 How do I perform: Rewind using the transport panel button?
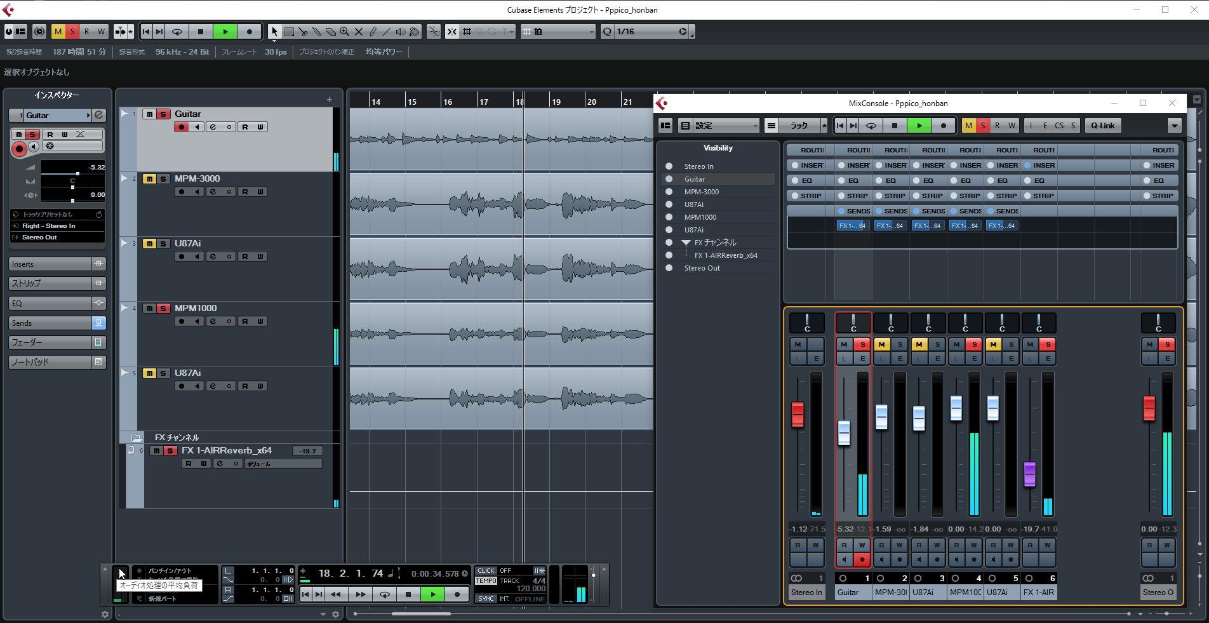click(336, 594)
